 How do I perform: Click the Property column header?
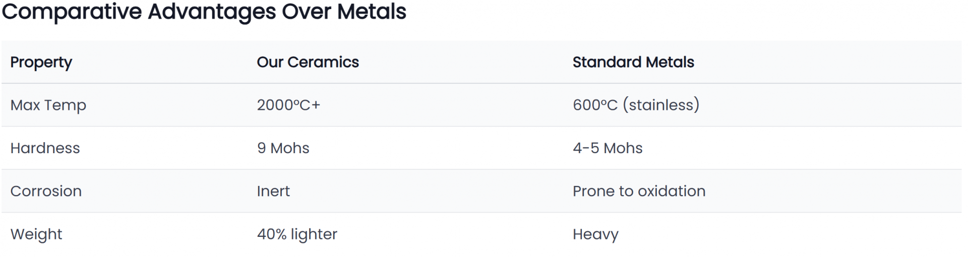pyautogui.click(x=41, y=62)
